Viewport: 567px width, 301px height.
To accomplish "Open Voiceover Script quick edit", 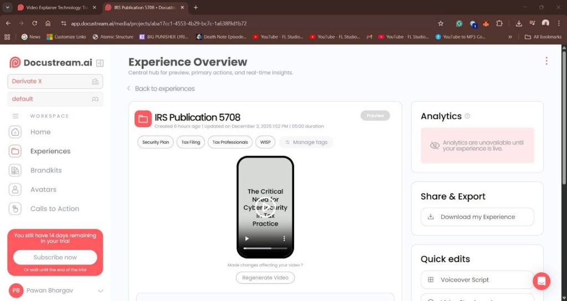I will 477,279.
